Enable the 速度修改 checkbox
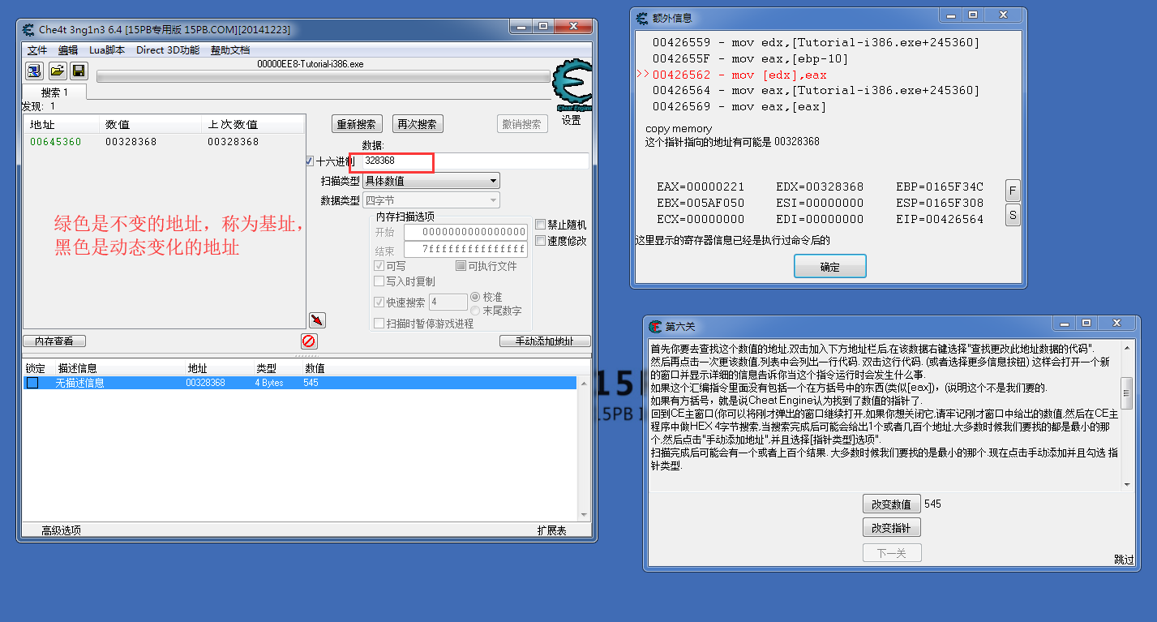The image size is (1157, 622). tap(540, 241)
